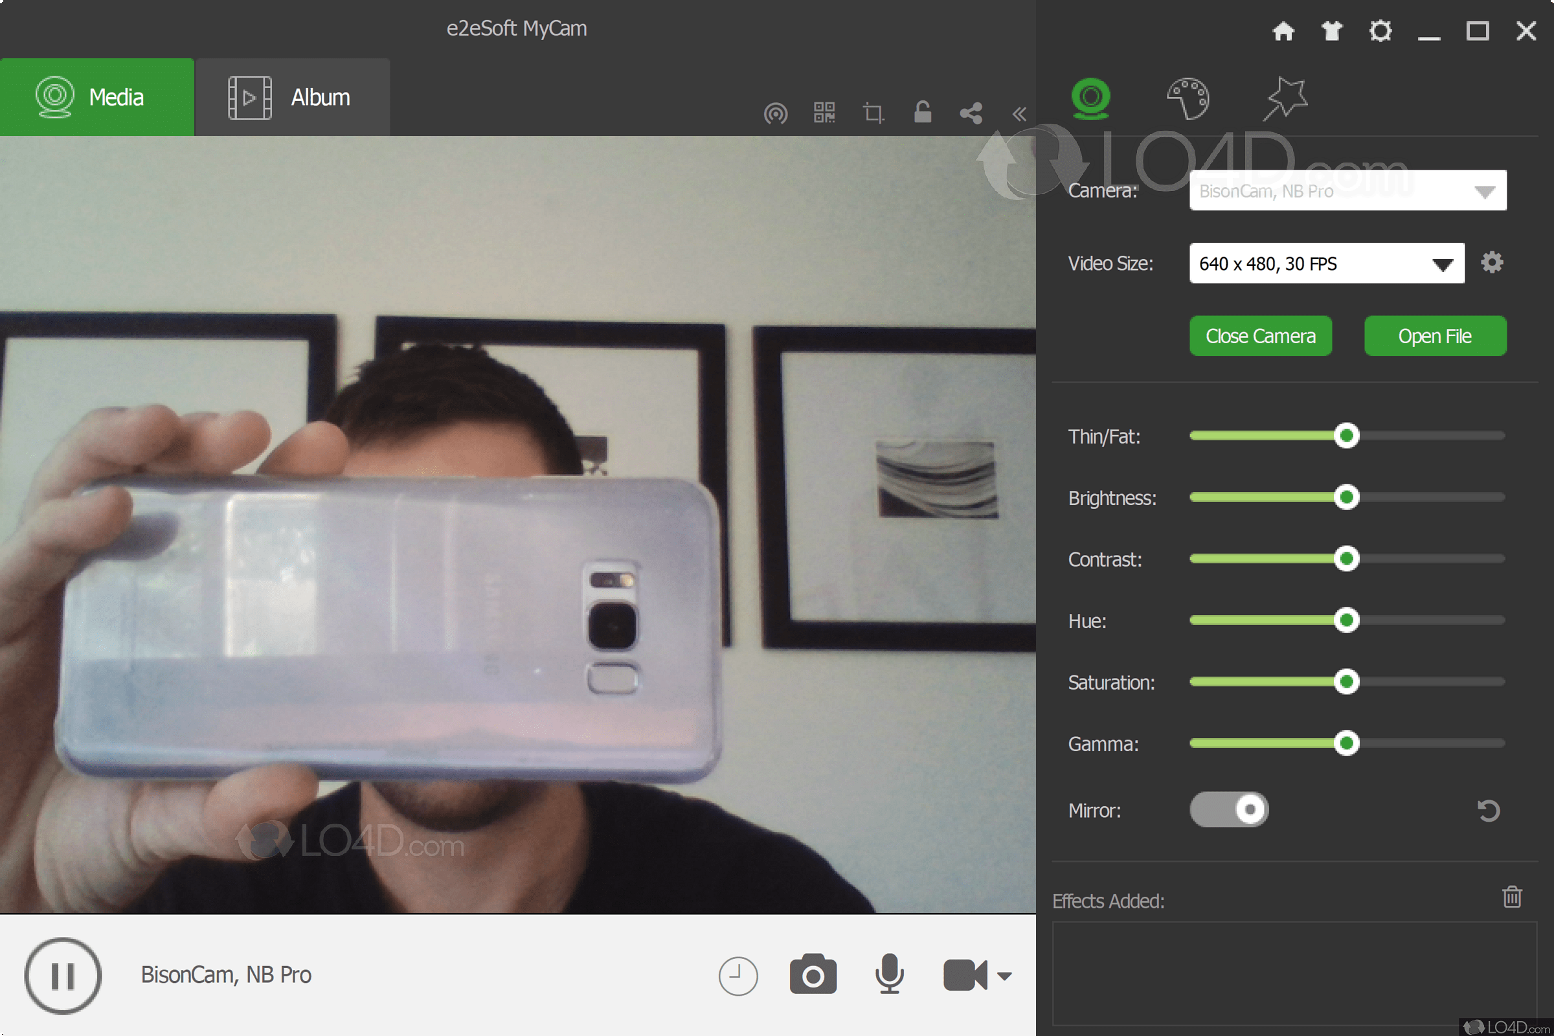Toggle the Mirror switch

coord(1228,809)
